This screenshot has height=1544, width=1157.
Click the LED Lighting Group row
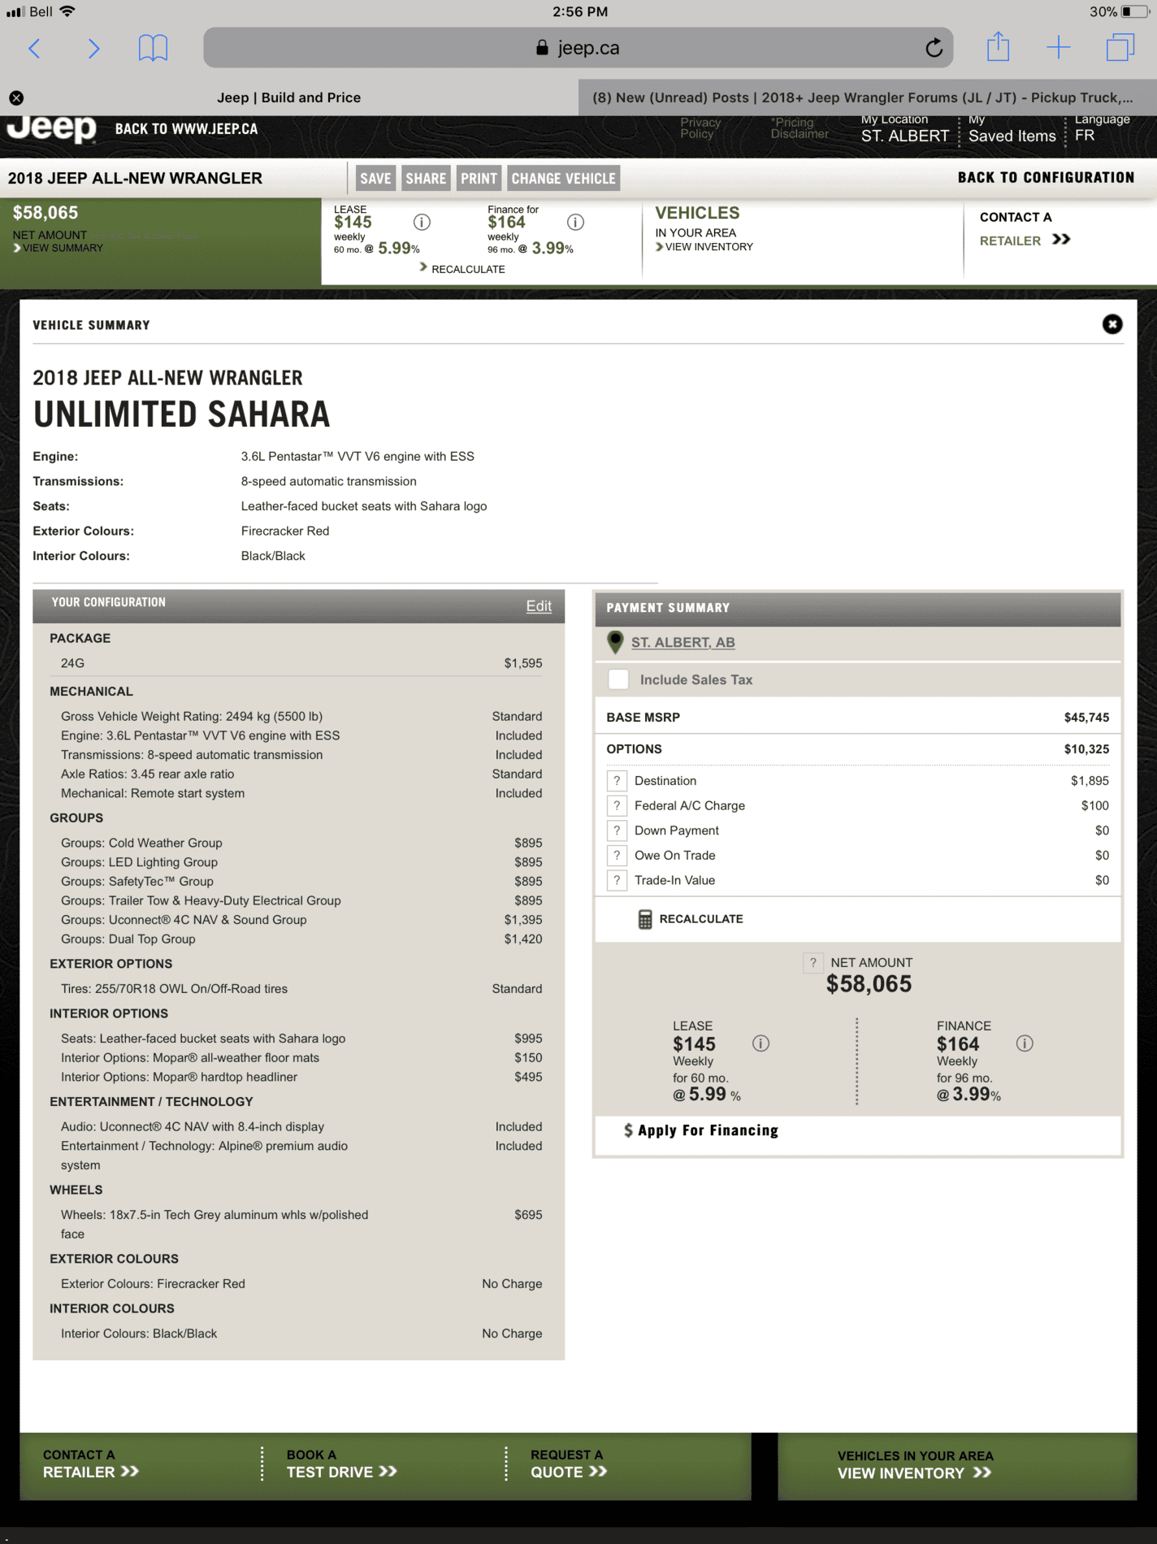301,862
